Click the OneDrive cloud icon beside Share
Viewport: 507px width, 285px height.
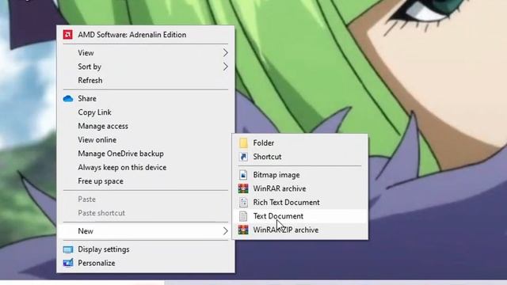tap(68, 98)
